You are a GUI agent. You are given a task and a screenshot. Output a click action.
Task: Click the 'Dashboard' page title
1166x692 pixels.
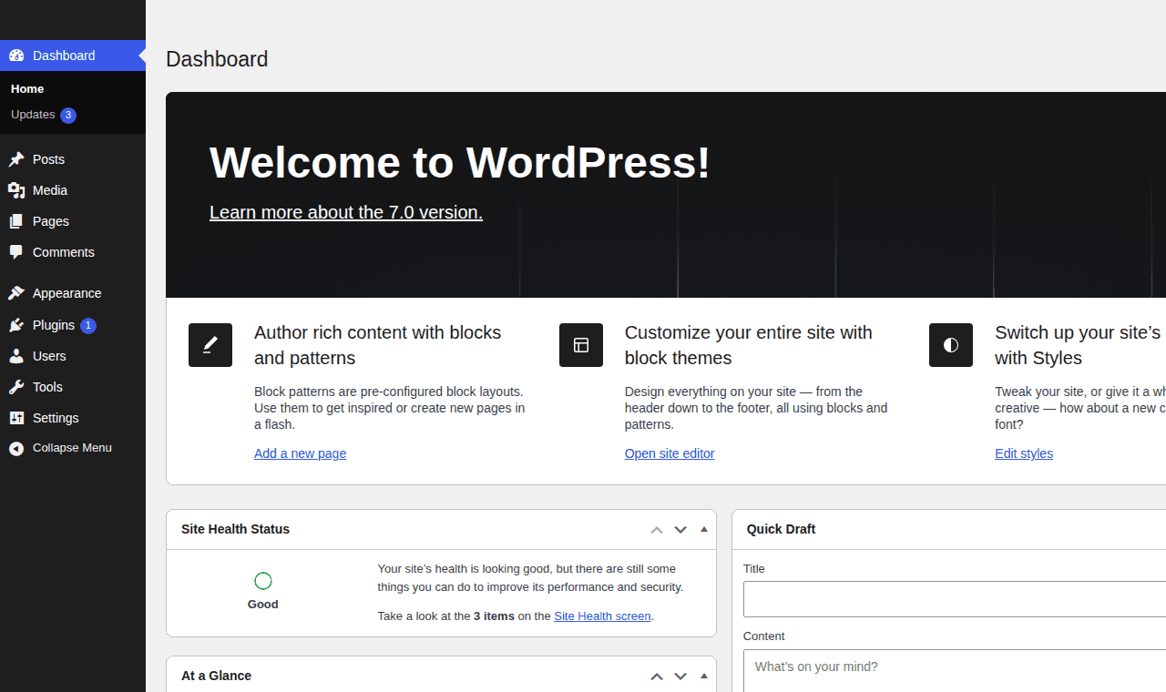pos(217,59)
